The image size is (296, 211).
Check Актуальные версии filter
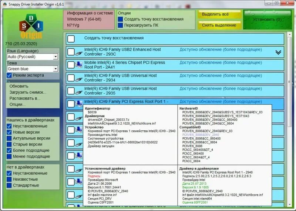click(9, 138)
